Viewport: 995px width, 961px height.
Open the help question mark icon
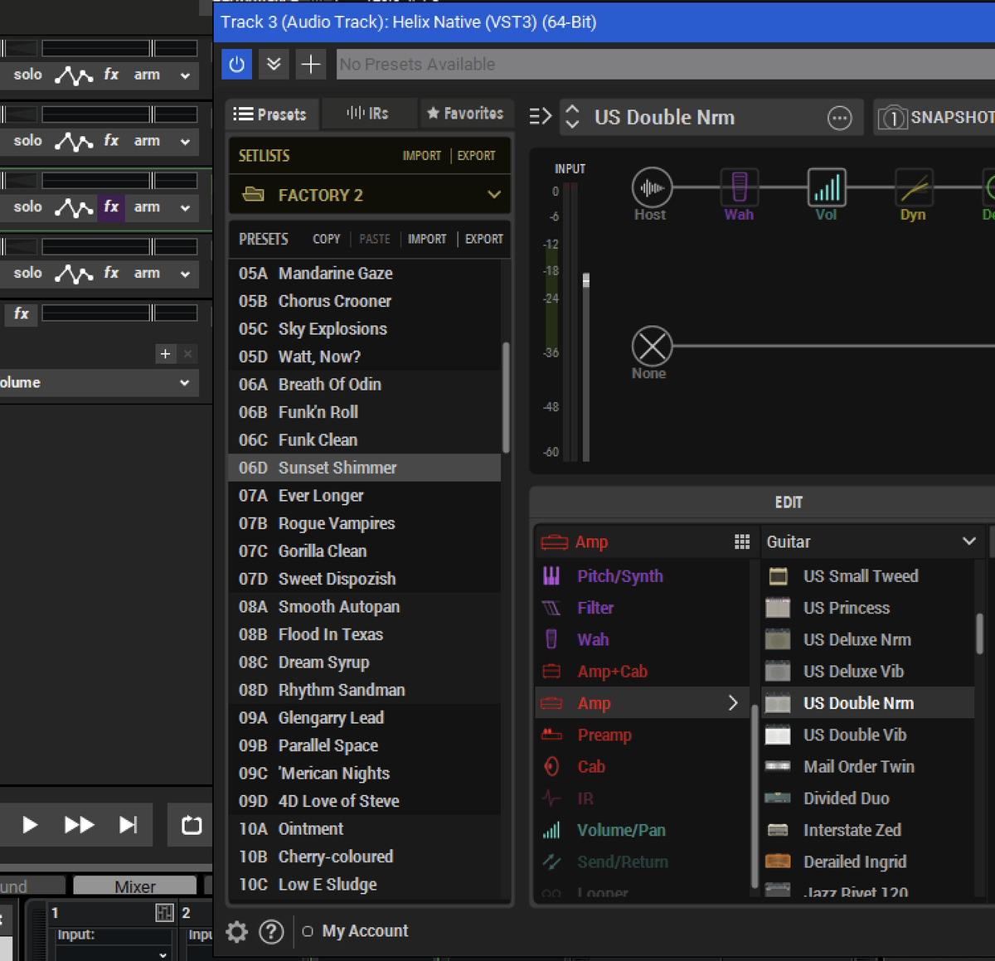tap(271, 932)
